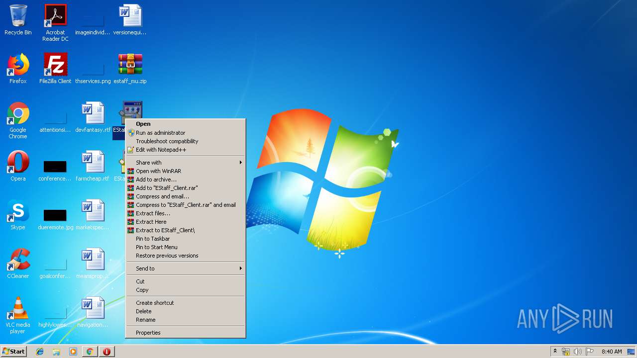Launch the VLC media player shortcut
637x358 pixels.
18,315
